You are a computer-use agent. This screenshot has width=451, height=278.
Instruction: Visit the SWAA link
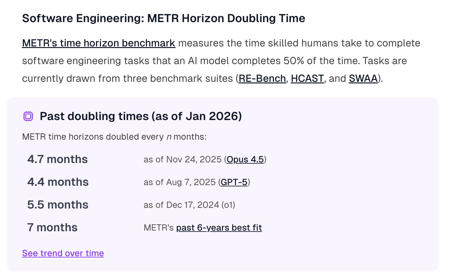[x=363, y=78]
